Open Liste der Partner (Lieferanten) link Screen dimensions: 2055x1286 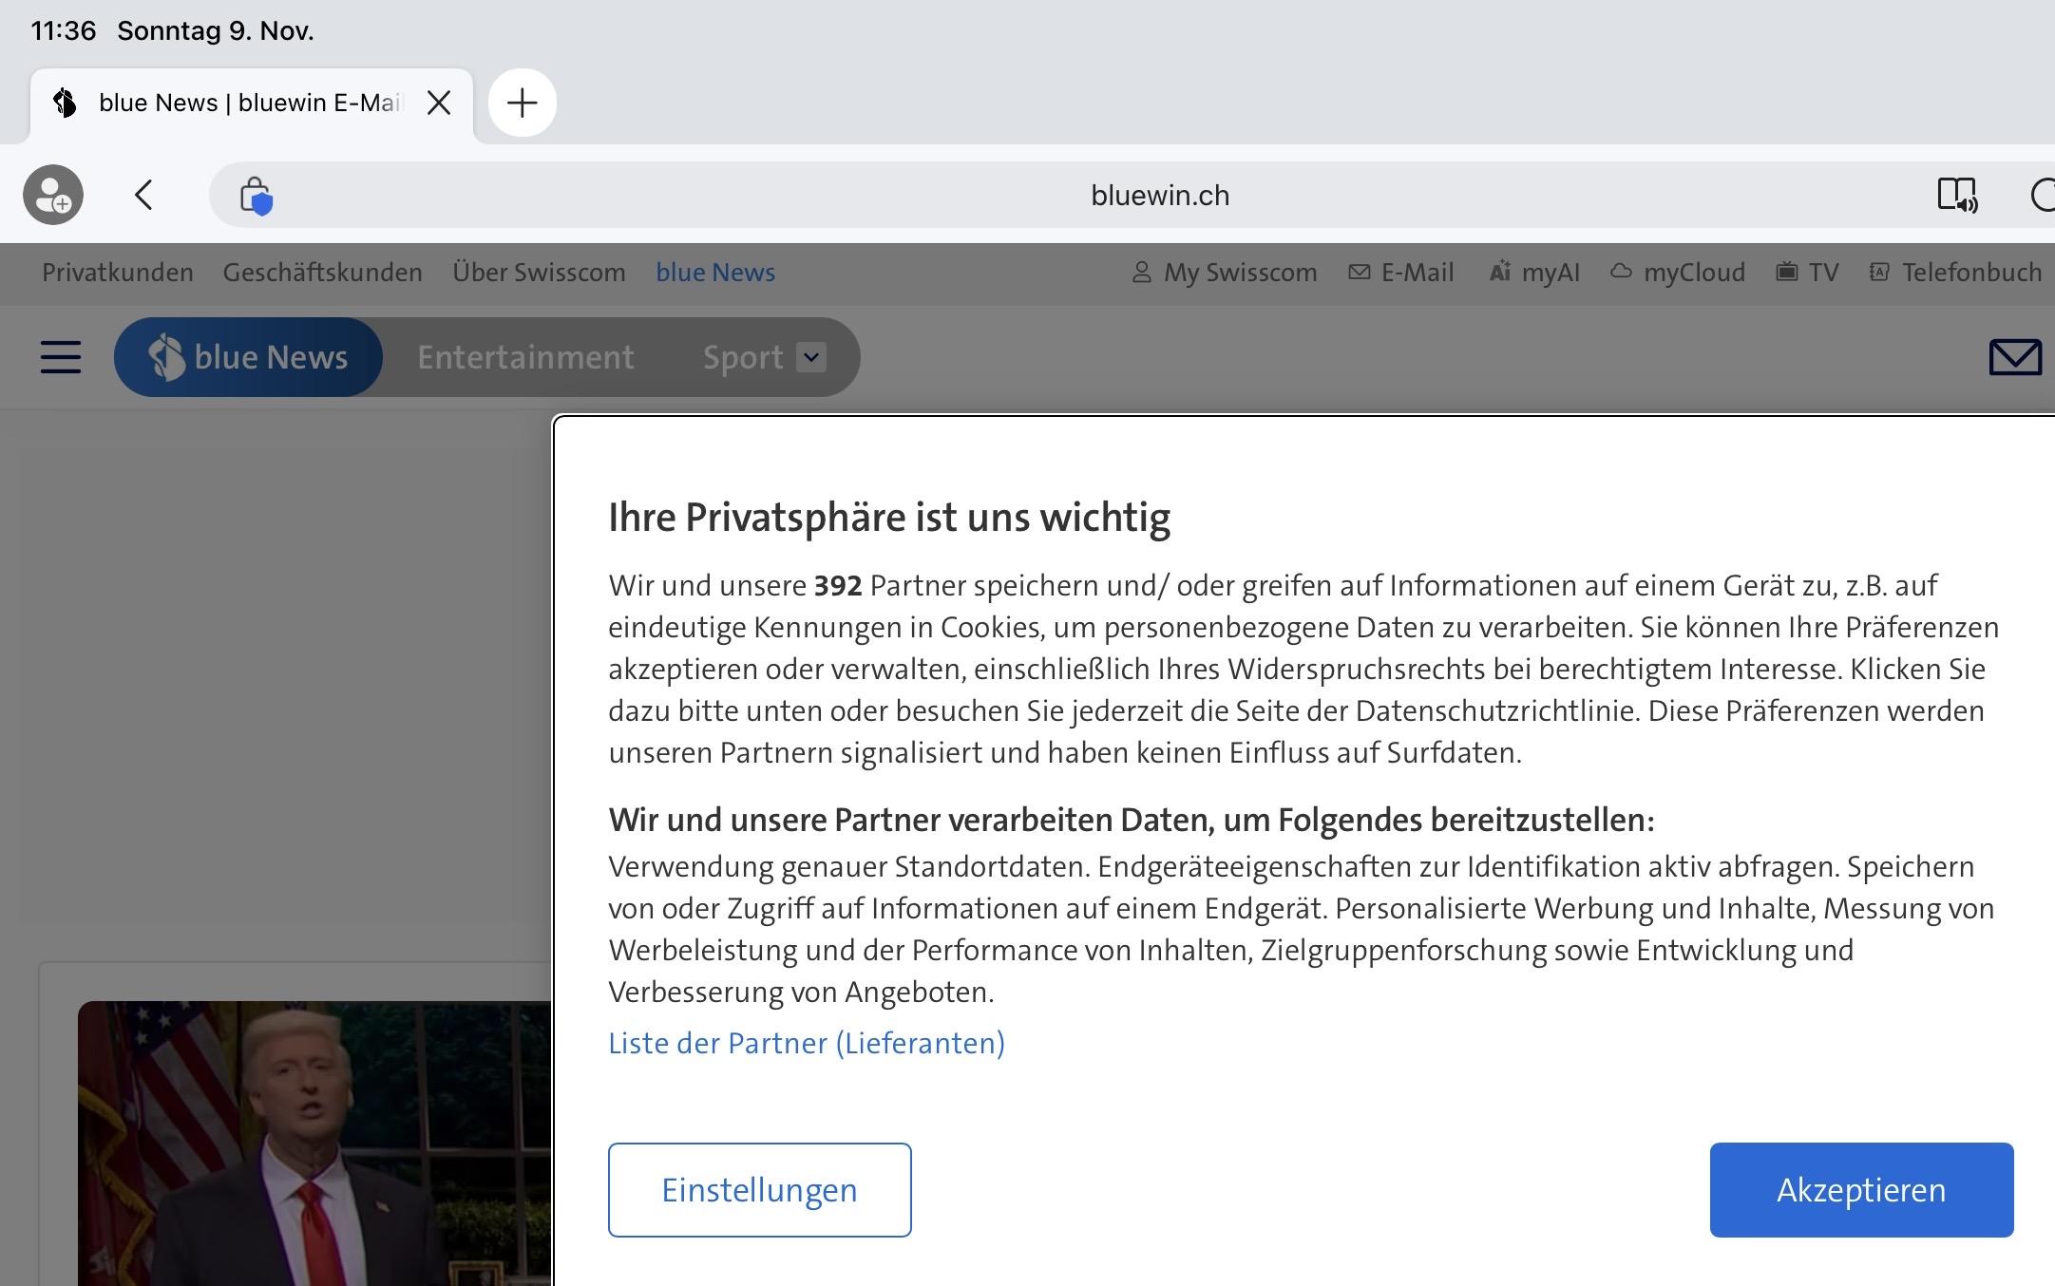[x=806, y=1043]
